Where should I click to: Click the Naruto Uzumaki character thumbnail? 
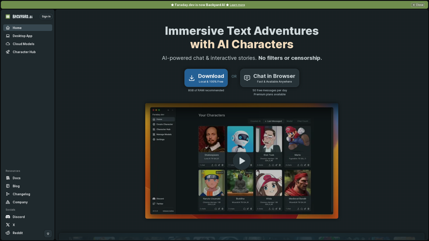[x=211, y=183]
